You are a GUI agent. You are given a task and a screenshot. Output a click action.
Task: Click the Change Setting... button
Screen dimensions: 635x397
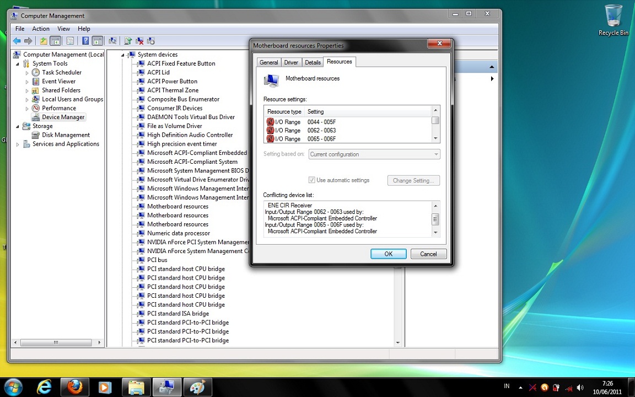coord(413,181)
